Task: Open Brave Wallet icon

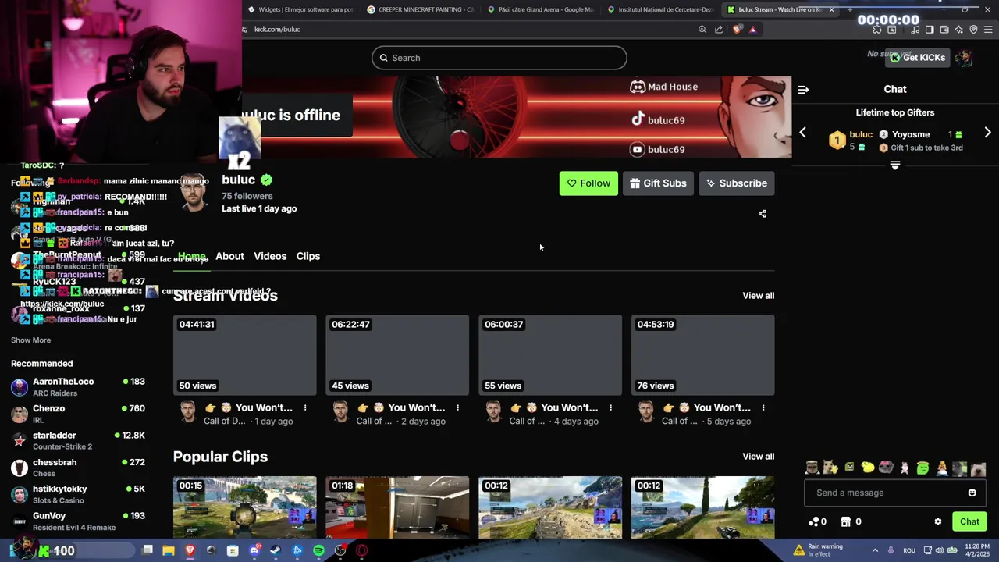Action: pyautogui.click(x=944, y=30)
